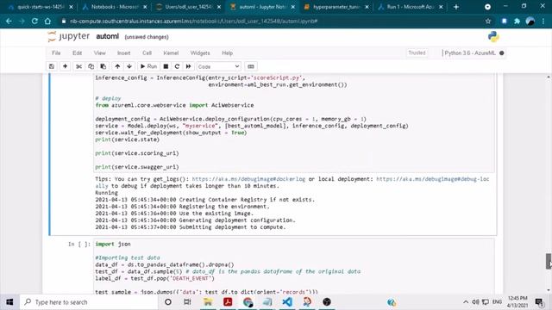Open Chrome from the taskbar
The height and width of the screenshot is (310, 552).
[x=248, y=302]
